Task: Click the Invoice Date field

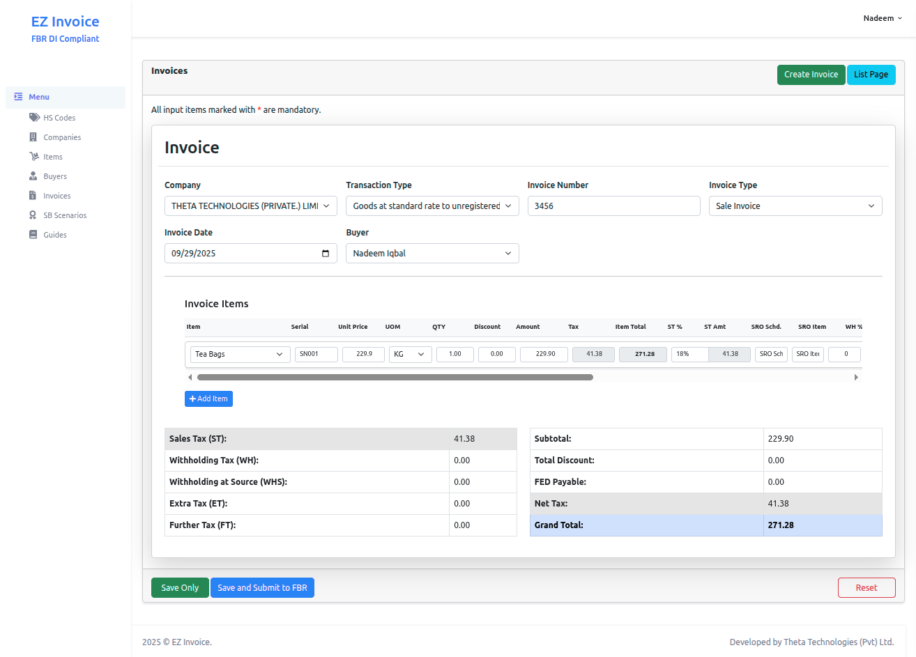Action: 251,253
